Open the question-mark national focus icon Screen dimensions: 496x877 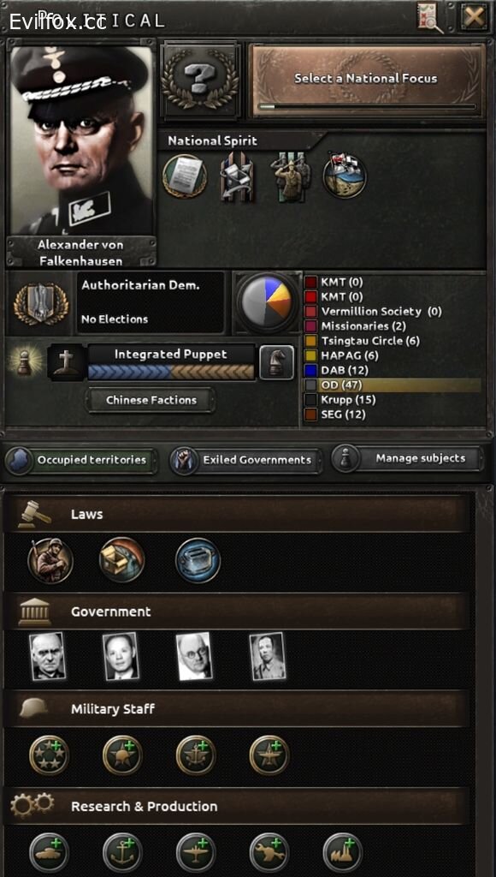coord(200,79)
